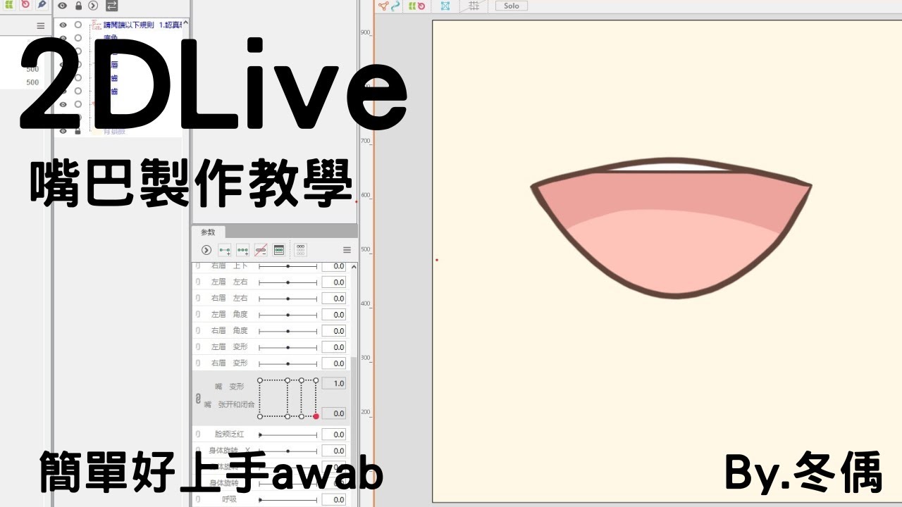The image size is (902, 507).
Task: Click the green grid icon at the top-left corner
Action: [x=10, y=5]
